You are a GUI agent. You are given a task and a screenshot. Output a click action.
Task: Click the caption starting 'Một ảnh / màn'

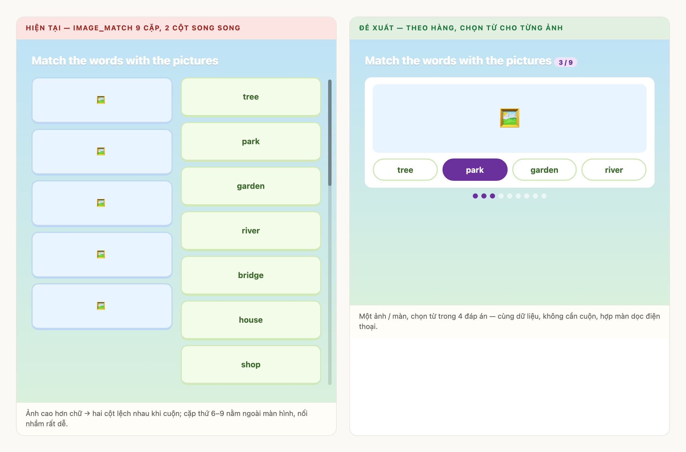click(509, 321)
